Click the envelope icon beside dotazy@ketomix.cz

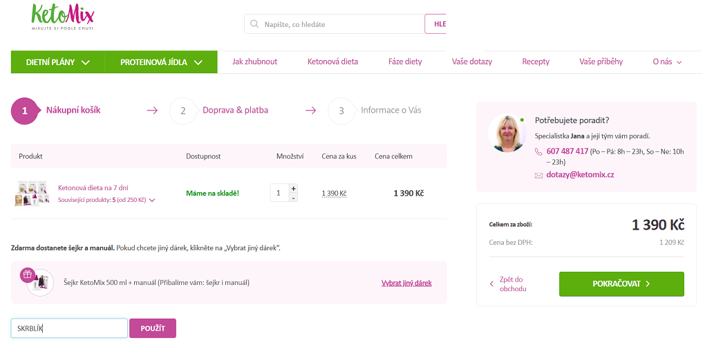click(x=538, y=176)
